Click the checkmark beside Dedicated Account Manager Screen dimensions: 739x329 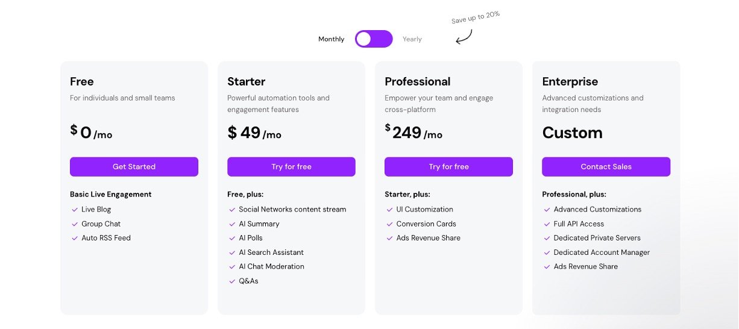[547, 252]
